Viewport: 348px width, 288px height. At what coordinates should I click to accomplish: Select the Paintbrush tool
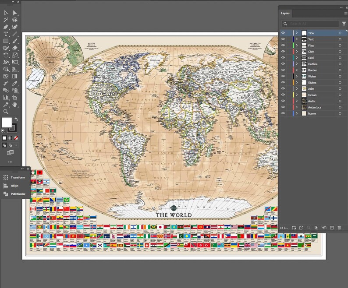tap(14, 41)
